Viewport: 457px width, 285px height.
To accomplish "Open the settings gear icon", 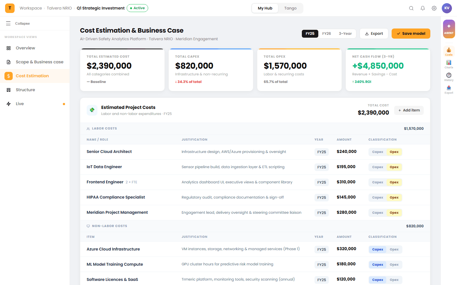I will (434, 8).
